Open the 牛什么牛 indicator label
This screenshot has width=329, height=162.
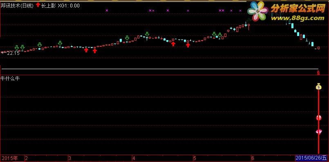coord(10,79)
